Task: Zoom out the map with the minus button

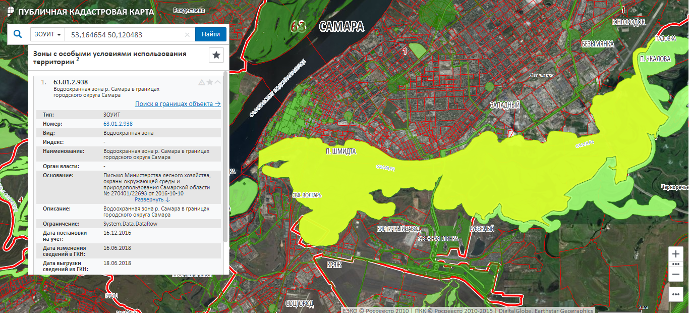Action: (676, 274)
